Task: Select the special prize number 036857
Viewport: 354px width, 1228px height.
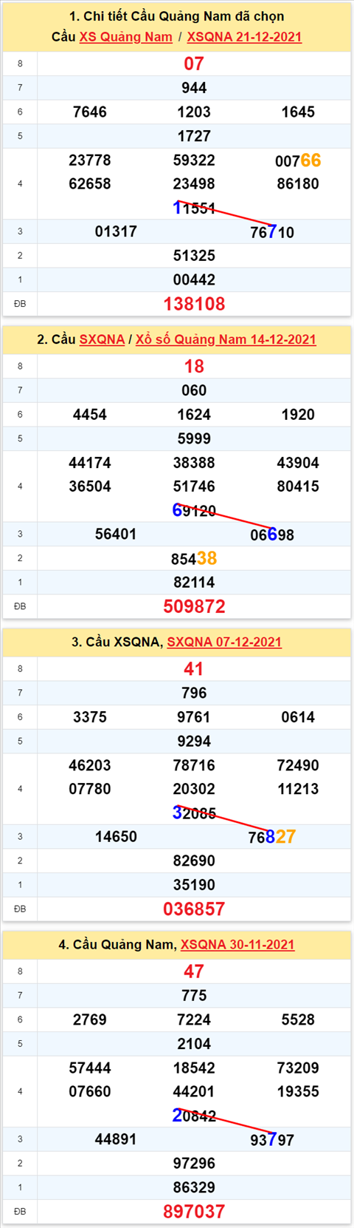Action: point(194,909)
